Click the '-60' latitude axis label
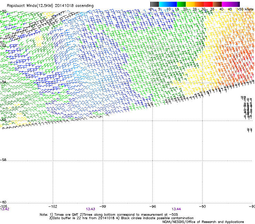The height and width of the screenshot is (224, 255). pos(3,202)
